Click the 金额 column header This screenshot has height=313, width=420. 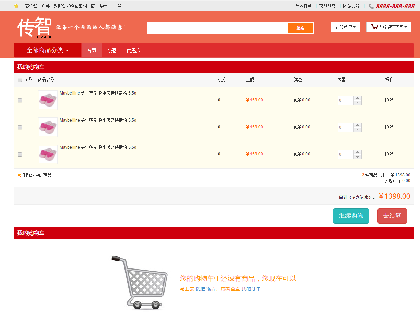[250, 79]
